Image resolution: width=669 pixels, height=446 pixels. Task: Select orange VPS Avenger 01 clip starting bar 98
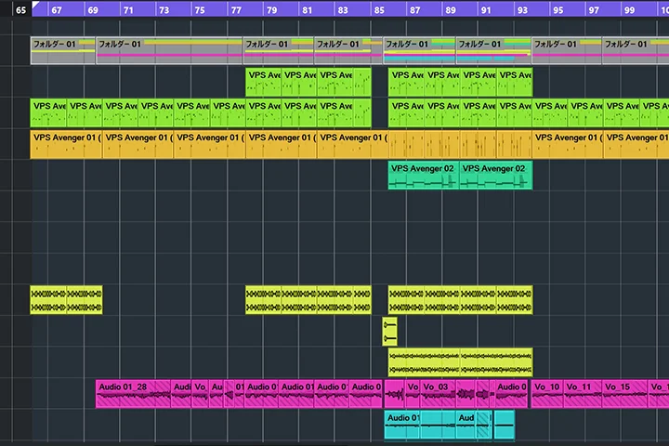[x=636, y=145]
